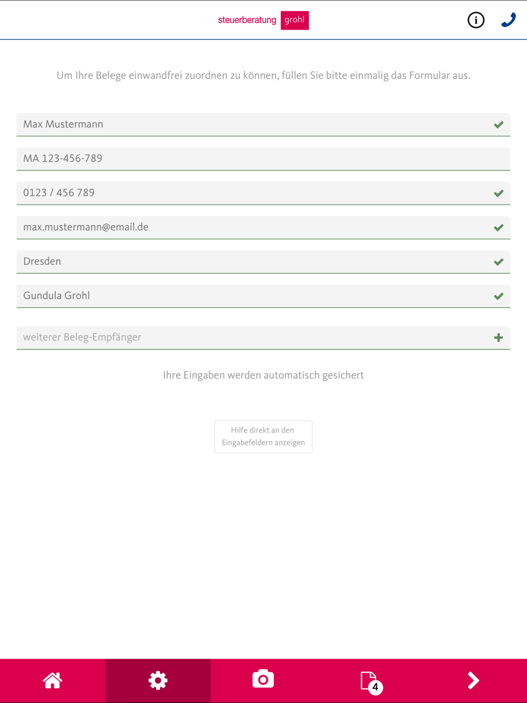
Task: Tap the forward chevron arrow
Action: [473, 680]
